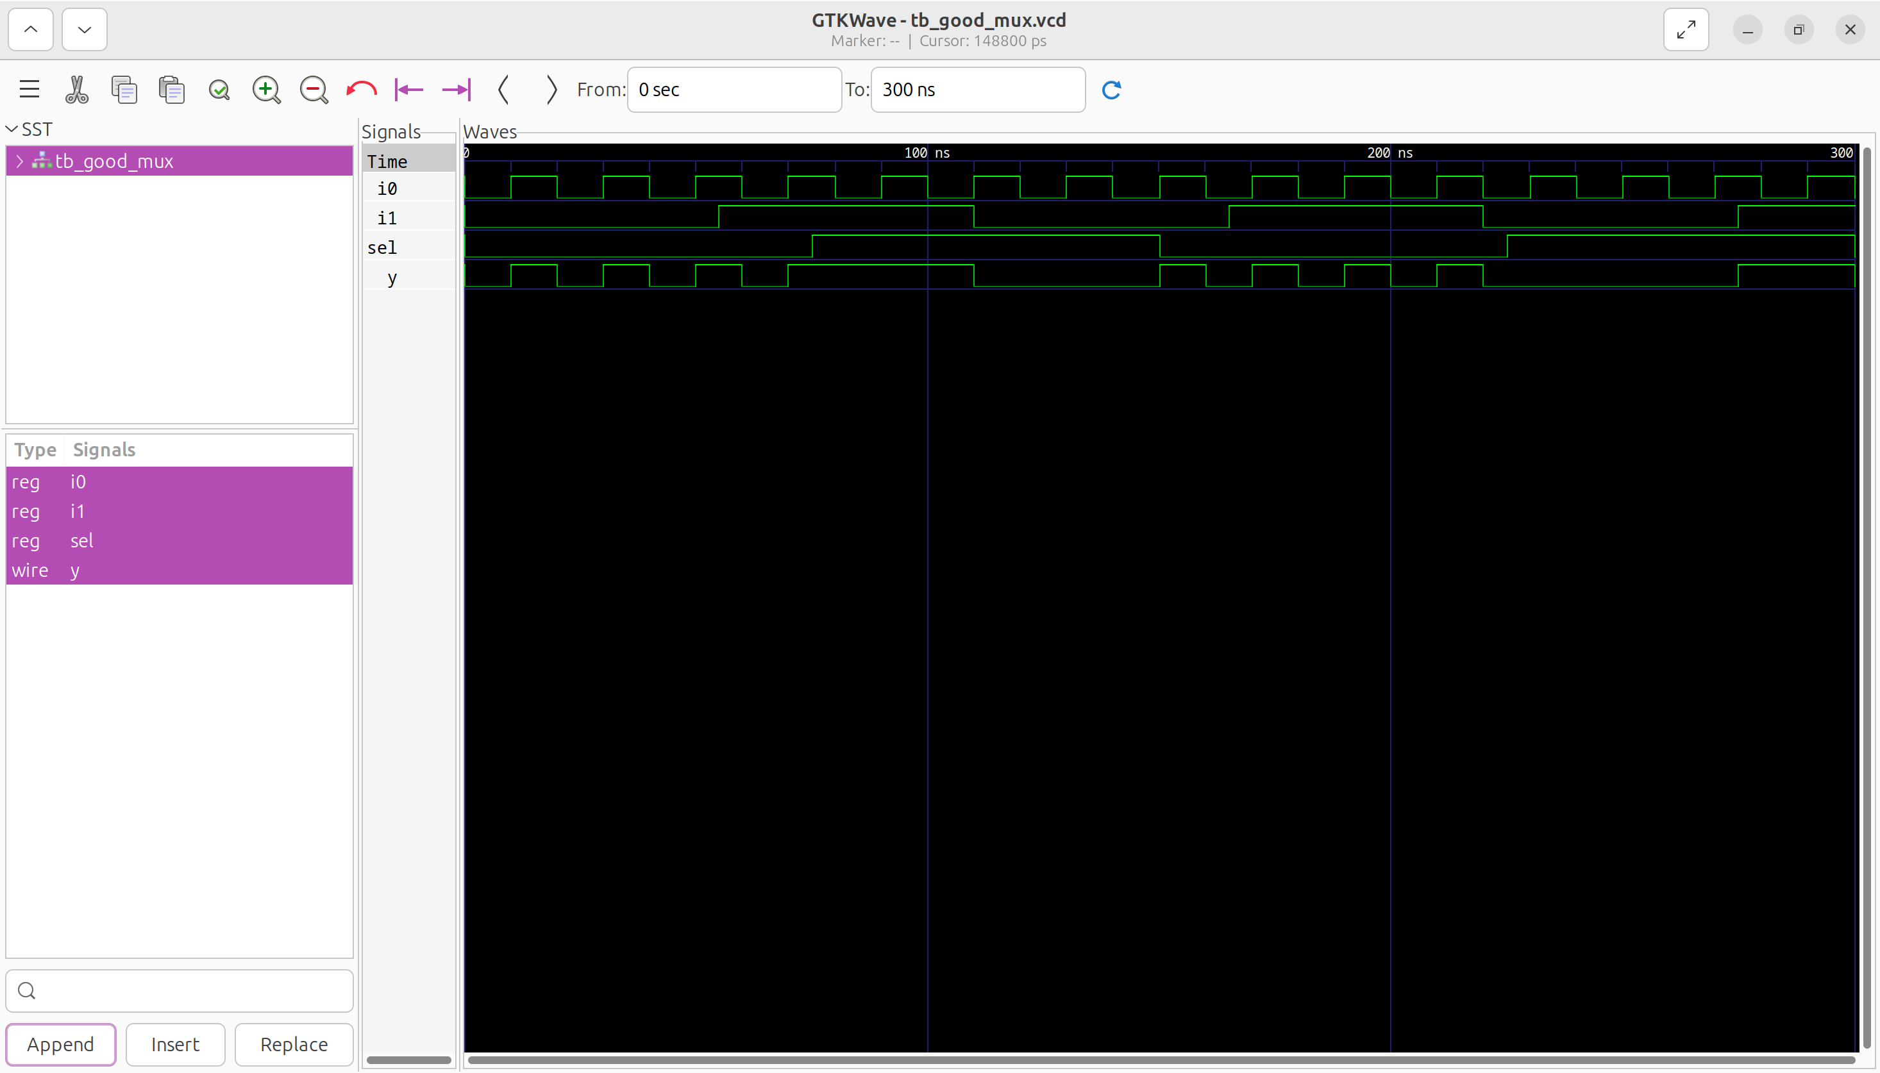The image size is (1880, 1073).
Task: Click the Copy traces icon
Action: tap(124, 89)
